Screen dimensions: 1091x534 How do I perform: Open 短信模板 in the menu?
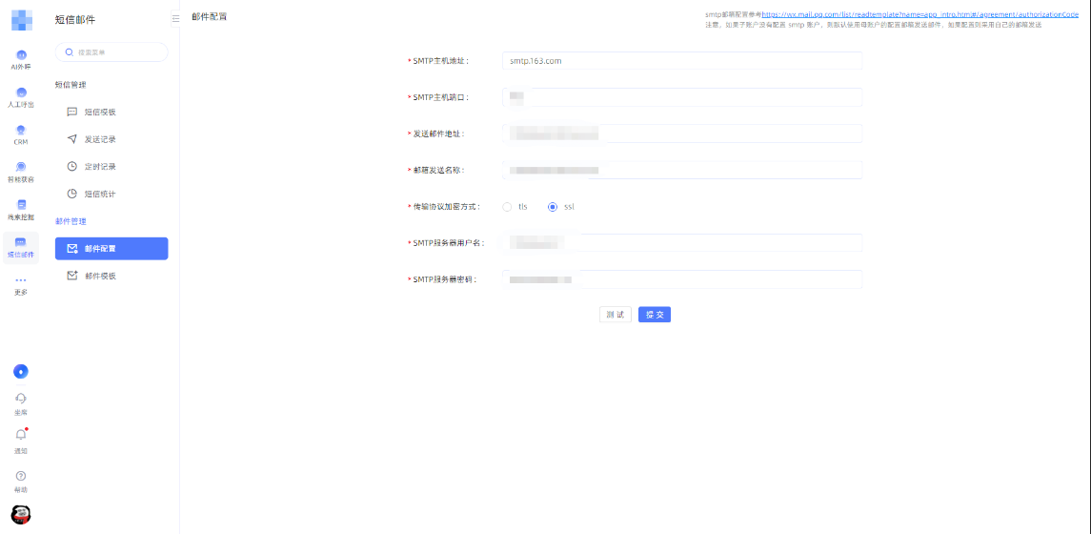100,113
